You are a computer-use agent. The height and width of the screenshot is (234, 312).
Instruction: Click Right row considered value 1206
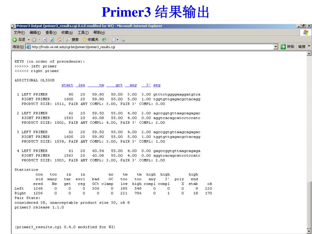(38, 193)
